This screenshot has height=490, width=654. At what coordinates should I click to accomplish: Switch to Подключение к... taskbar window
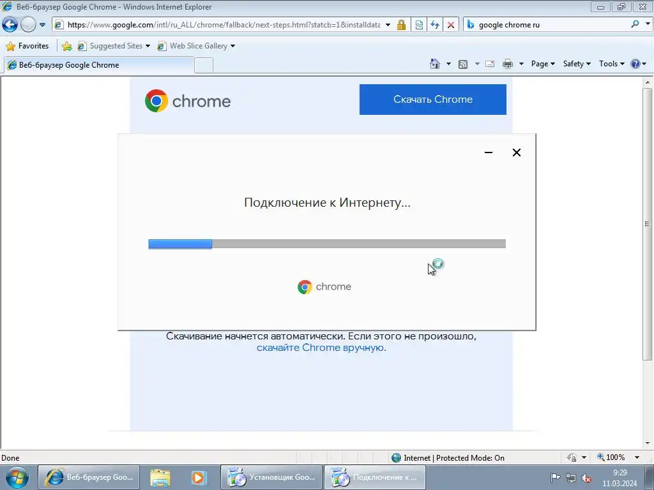coord(375,477)
